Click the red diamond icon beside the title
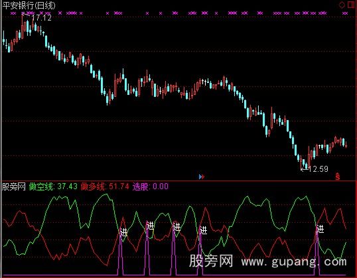The image size is (357, 278). click(342, 5)
